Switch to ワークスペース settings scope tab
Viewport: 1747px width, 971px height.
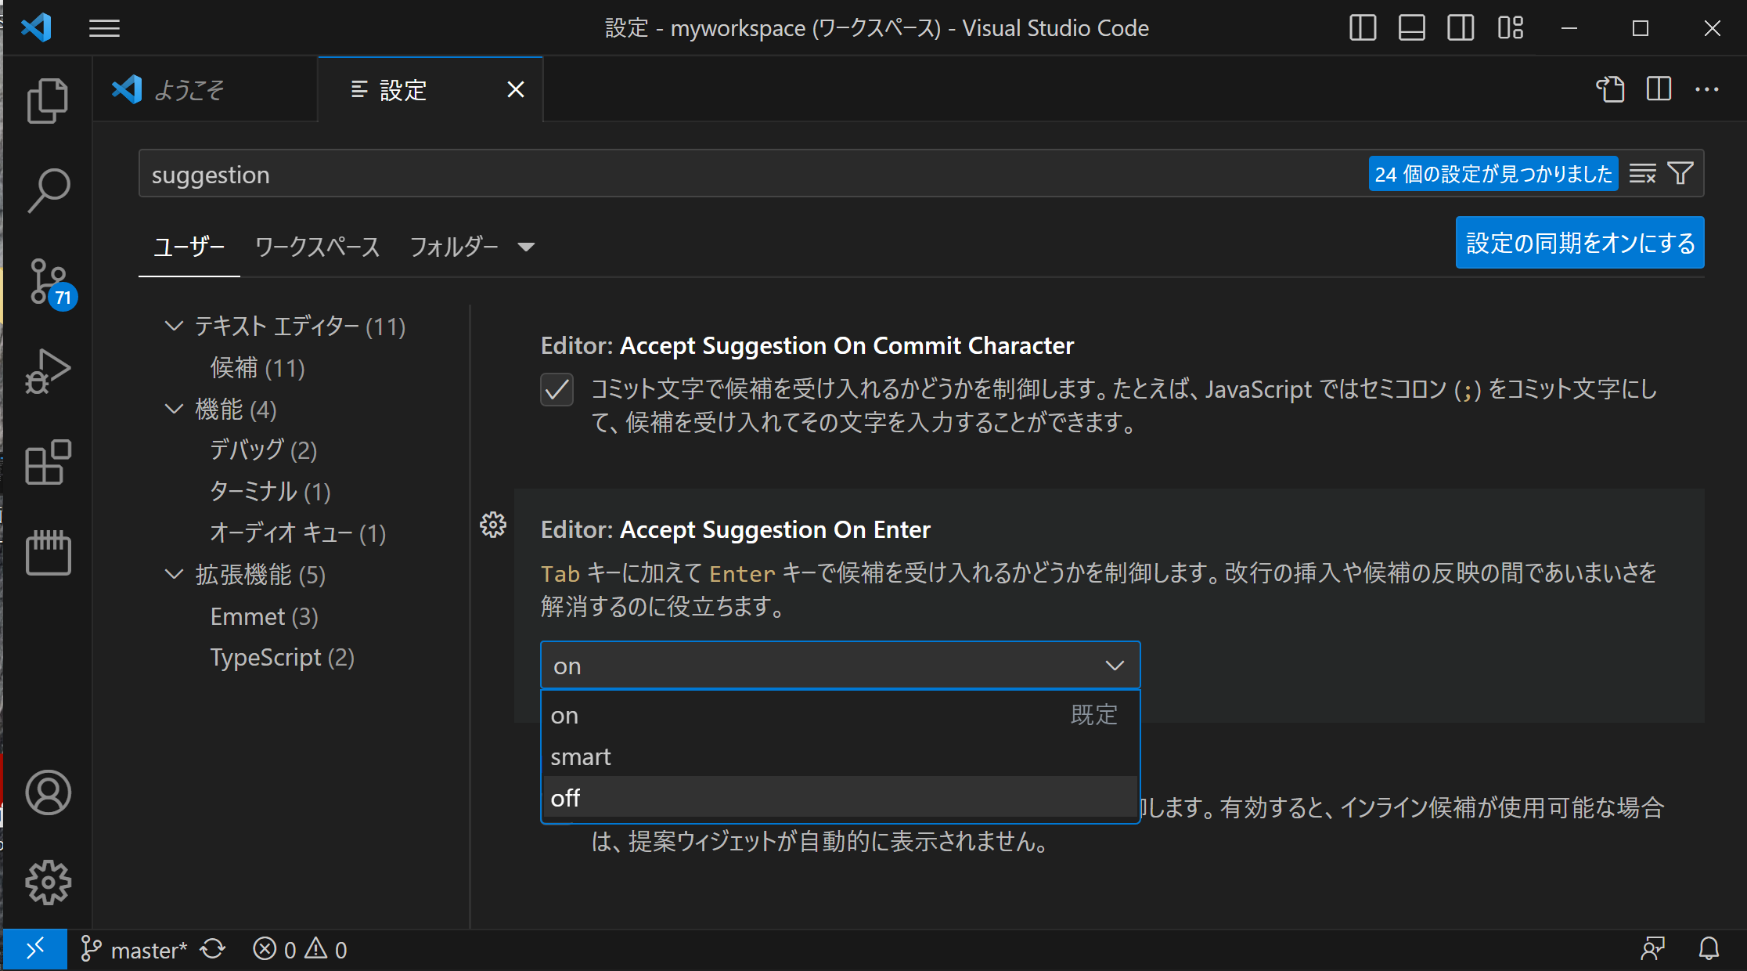click(x=317, y=247)
